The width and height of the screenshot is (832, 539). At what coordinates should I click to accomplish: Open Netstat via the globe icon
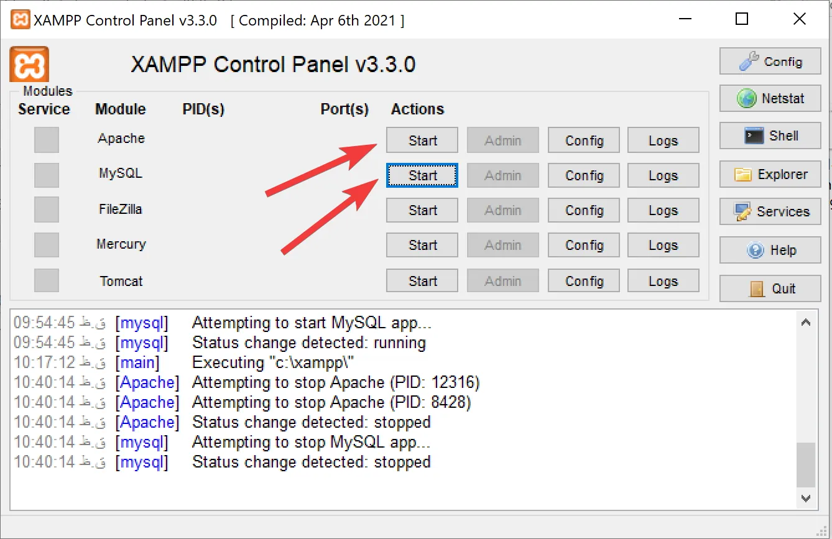pyautogui.click(x=770, y=98)
